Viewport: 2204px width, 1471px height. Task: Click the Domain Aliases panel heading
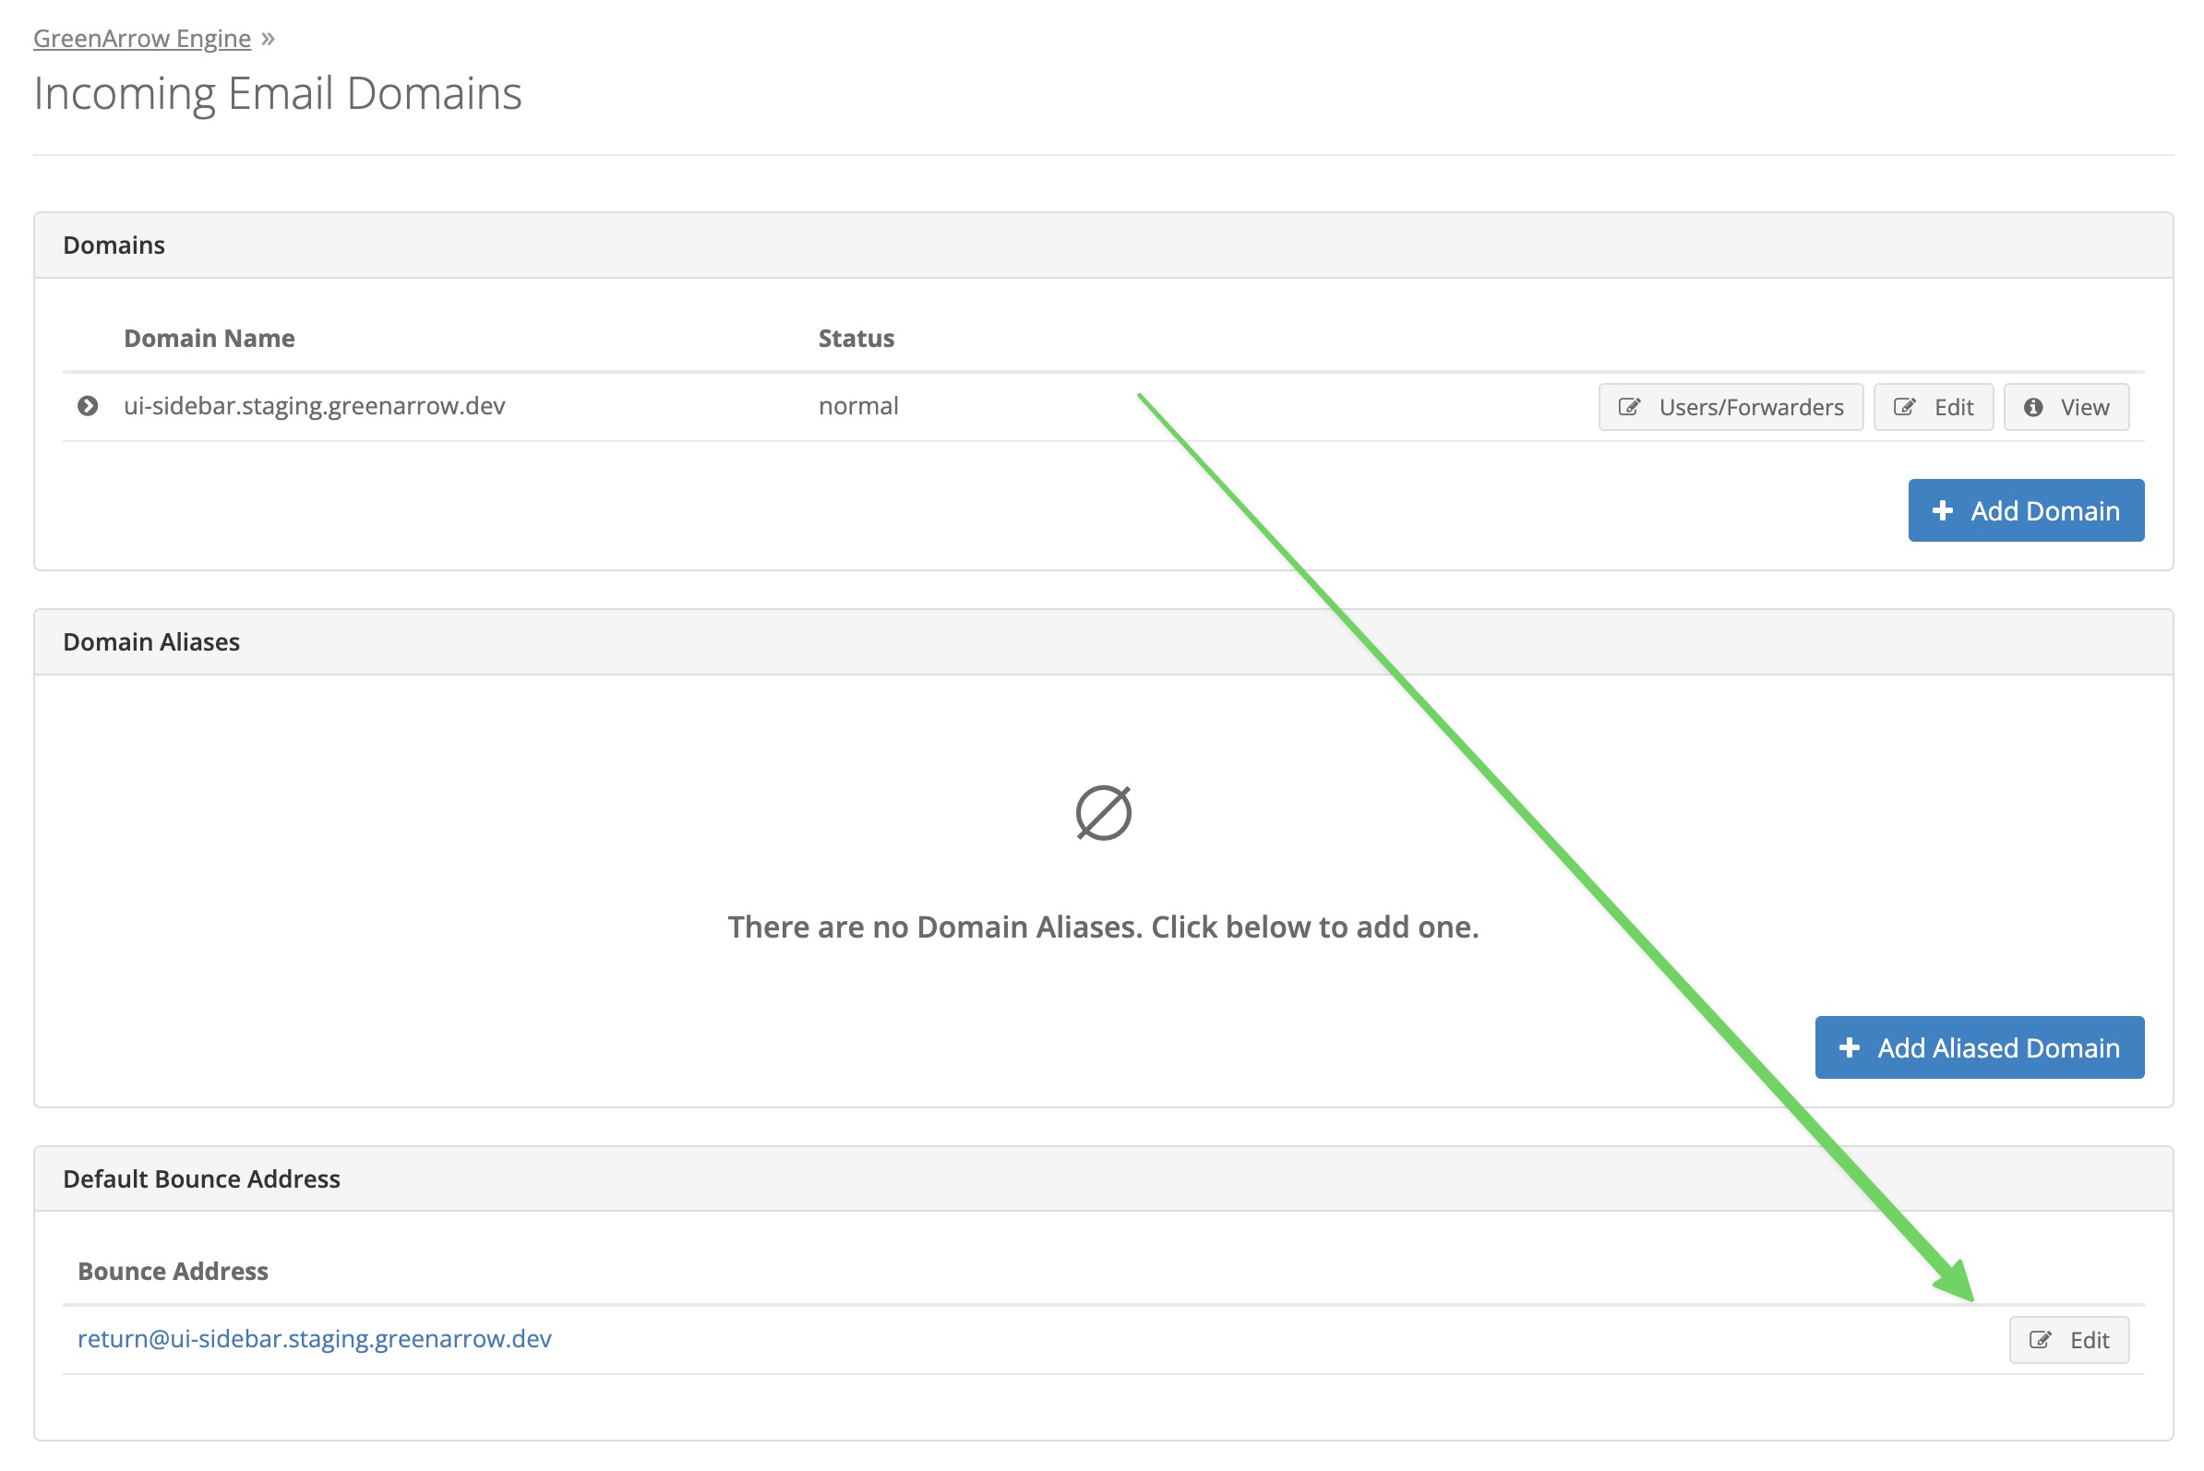(x=151, y=641)
